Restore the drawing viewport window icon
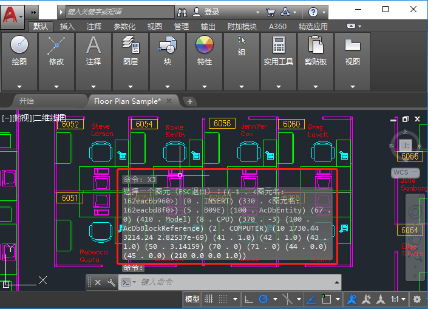428x309 pixels. (406, 119)
